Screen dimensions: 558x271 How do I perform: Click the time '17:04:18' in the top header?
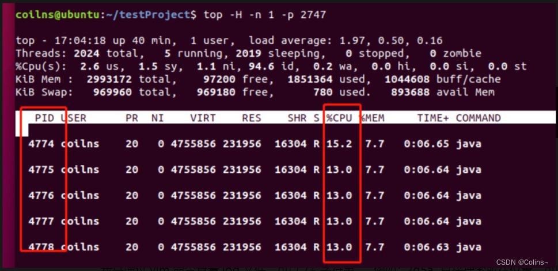pyautogui.click(x=80, y=40)
